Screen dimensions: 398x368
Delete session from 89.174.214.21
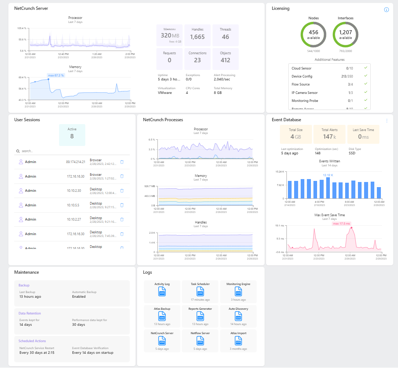click(122, 162)
